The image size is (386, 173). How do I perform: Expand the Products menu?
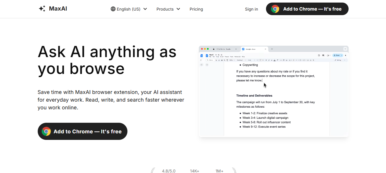pyautogui.click(x=168, y=9)
